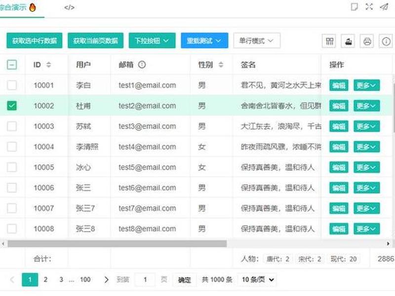Click the 确定 page jump button

click(184, 280)
